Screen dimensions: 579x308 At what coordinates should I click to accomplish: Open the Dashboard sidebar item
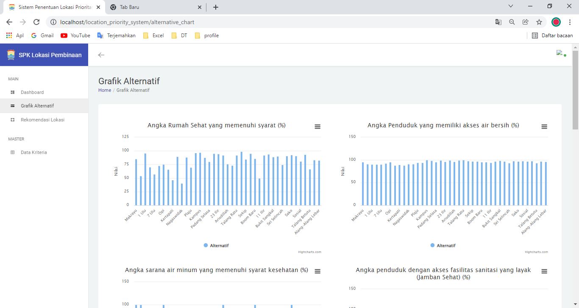click(44, 92)
